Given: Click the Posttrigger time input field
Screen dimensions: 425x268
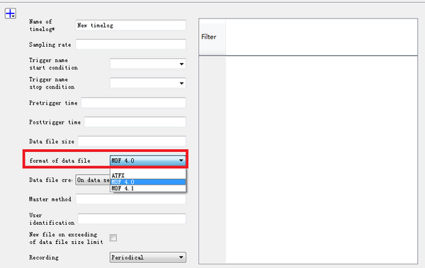Looking at the screenshot, I should (135, 122).
